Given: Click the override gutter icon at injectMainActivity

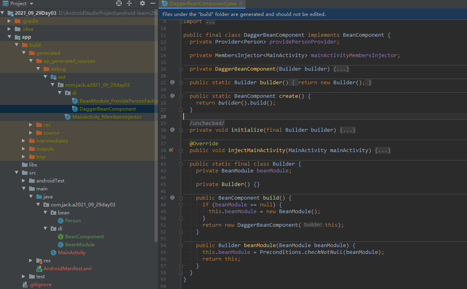Looking at the screenshot, I should 171,150.
